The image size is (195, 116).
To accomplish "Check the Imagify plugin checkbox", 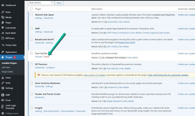I will [x=31, y=108].
